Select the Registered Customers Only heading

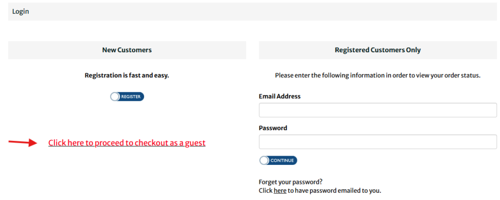(x=377, y=50)
